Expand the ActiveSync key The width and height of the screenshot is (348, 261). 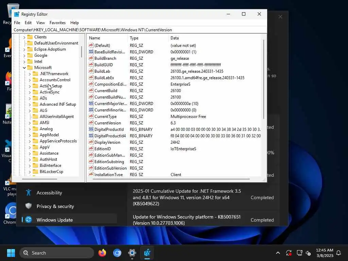tap(30, 92)
